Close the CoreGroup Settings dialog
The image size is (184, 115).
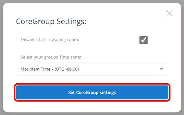point(169,13)
